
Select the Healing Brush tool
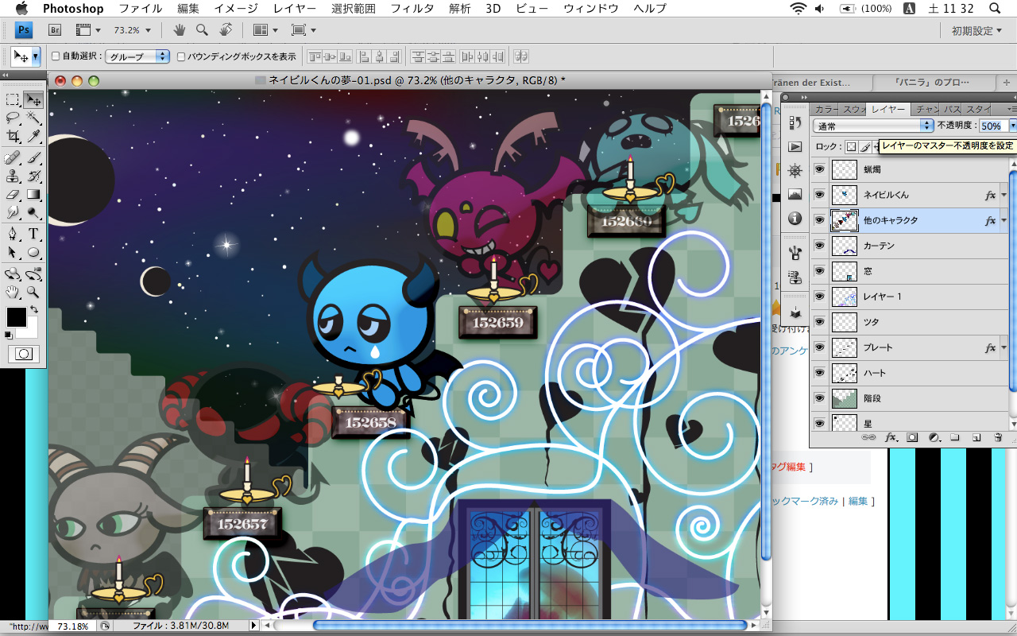click(13, 157)
